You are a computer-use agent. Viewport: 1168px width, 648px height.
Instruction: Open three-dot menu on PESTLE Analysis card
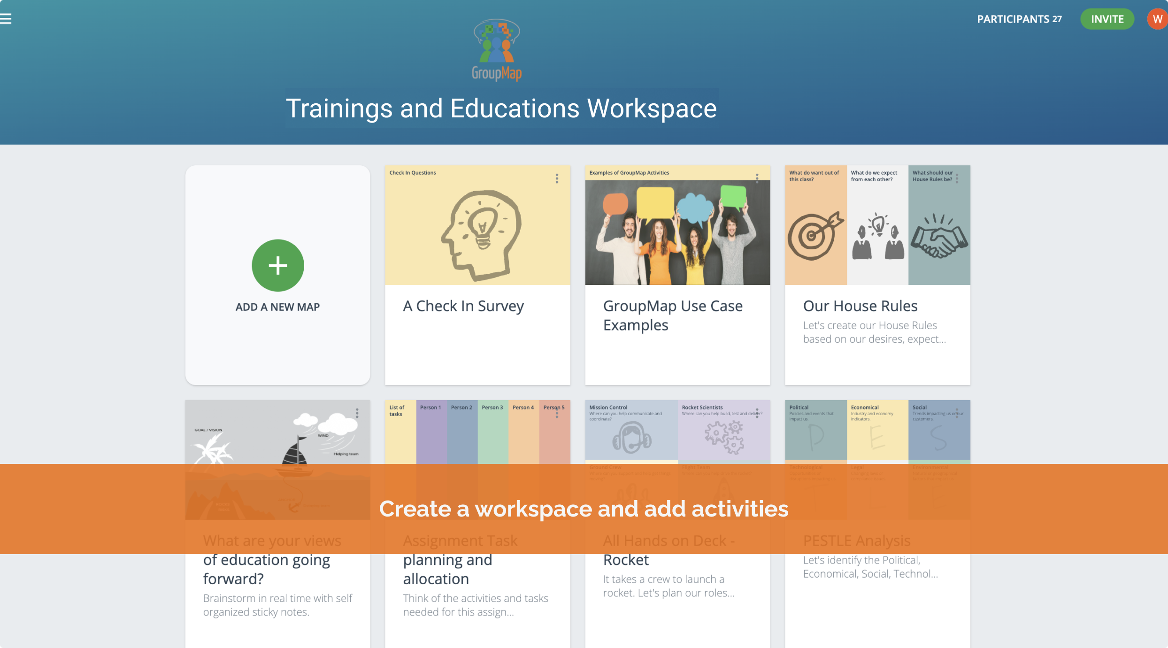click(957, 413)
